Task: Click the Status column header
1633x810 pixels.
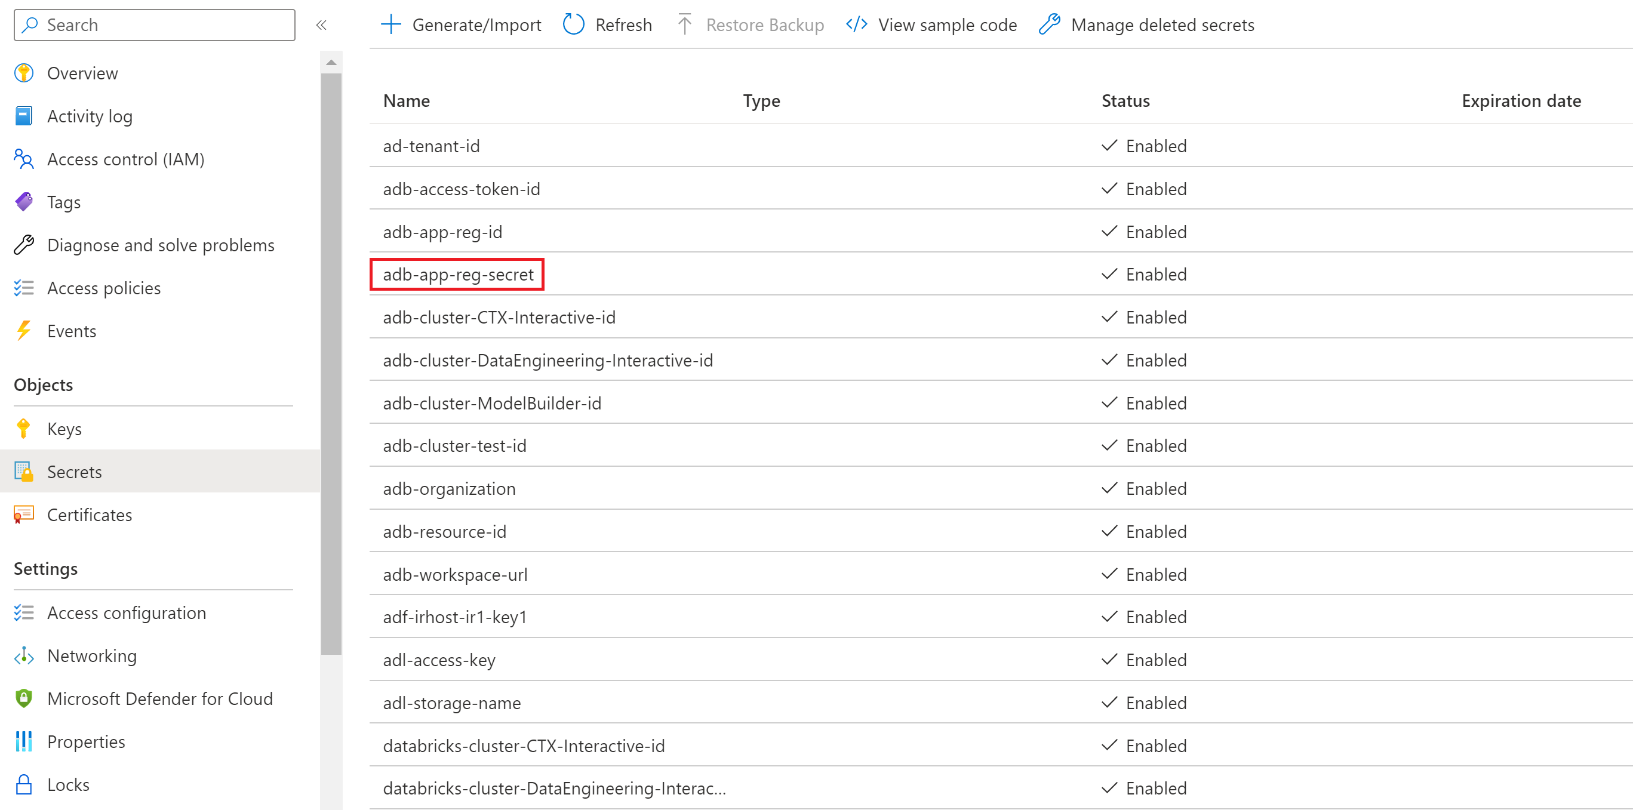Action: coord(1125,101)
